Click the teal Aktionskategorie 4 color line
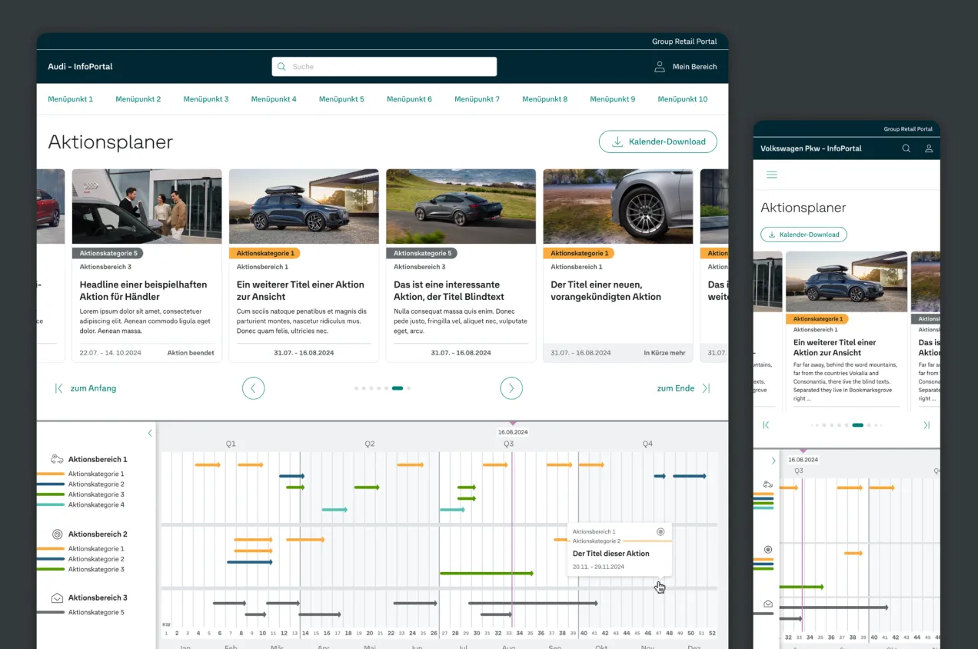 click(54, 504)
